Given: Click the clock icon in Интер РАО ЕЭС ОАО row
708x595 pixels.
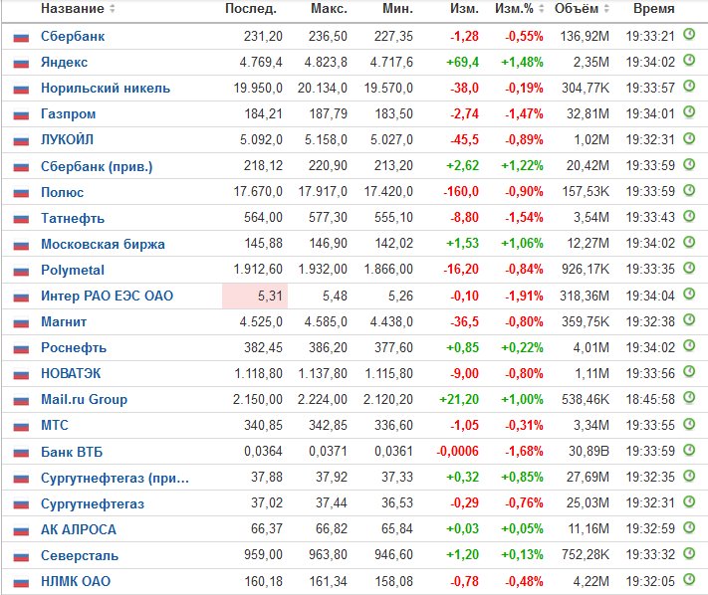Looking at the screenshot, I should [x=689, y=294].
